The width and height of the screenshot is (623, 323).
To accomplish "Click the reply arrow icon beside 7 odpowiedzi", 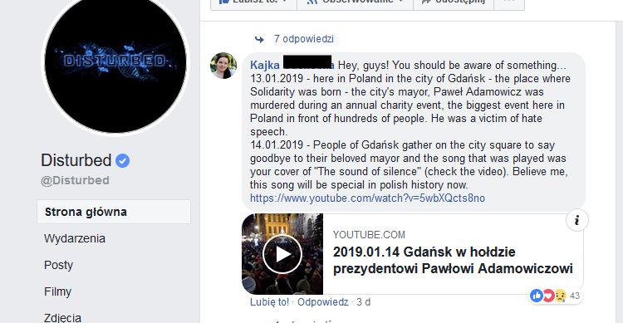I will (x=259, y=39).
